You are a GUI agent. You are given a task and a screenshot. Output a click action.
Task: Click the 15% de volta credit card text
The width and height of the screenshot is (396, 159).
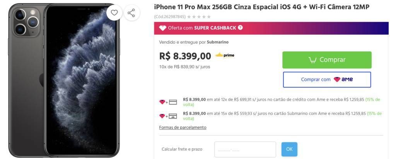tap(282, 102)
